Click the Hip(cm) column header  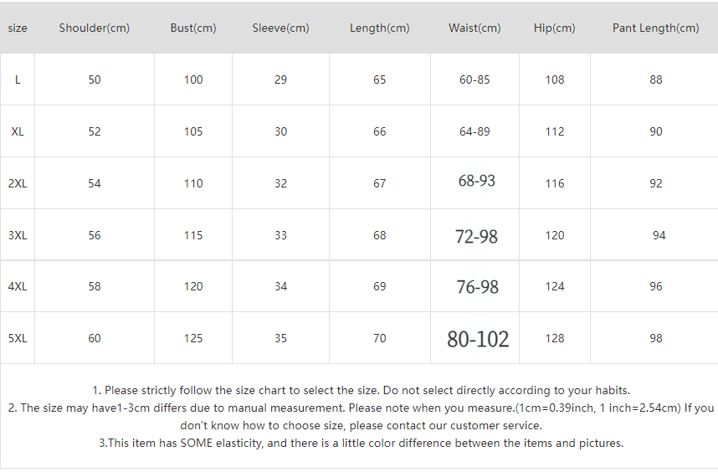pos(555,28)
